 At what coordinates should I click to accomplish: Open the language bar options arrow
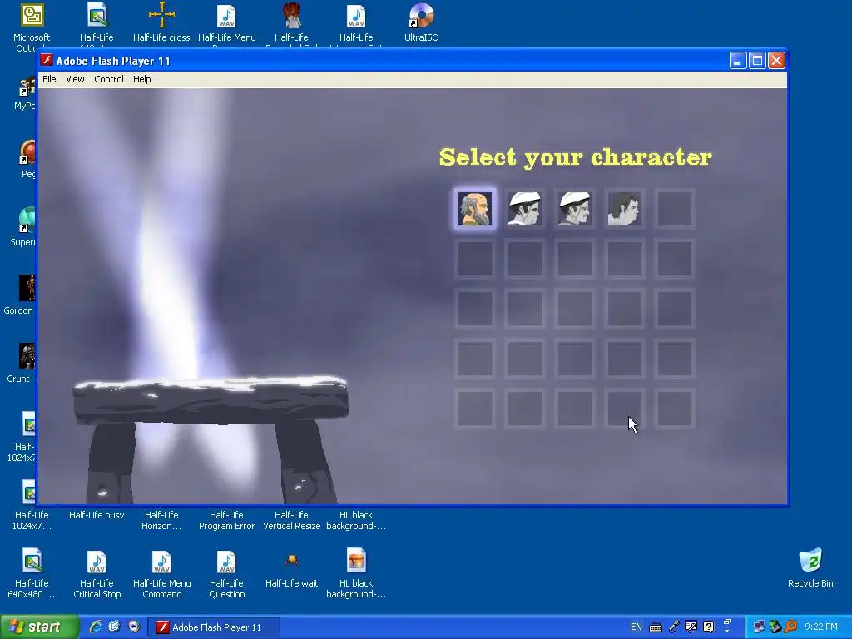[x=727, y=631]
